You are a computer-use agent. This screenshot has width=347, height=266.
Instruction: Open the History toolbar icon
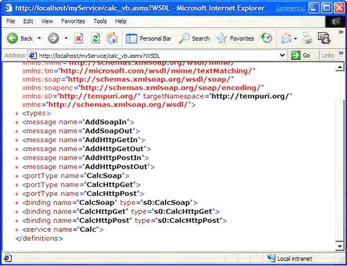pos(267,38)
